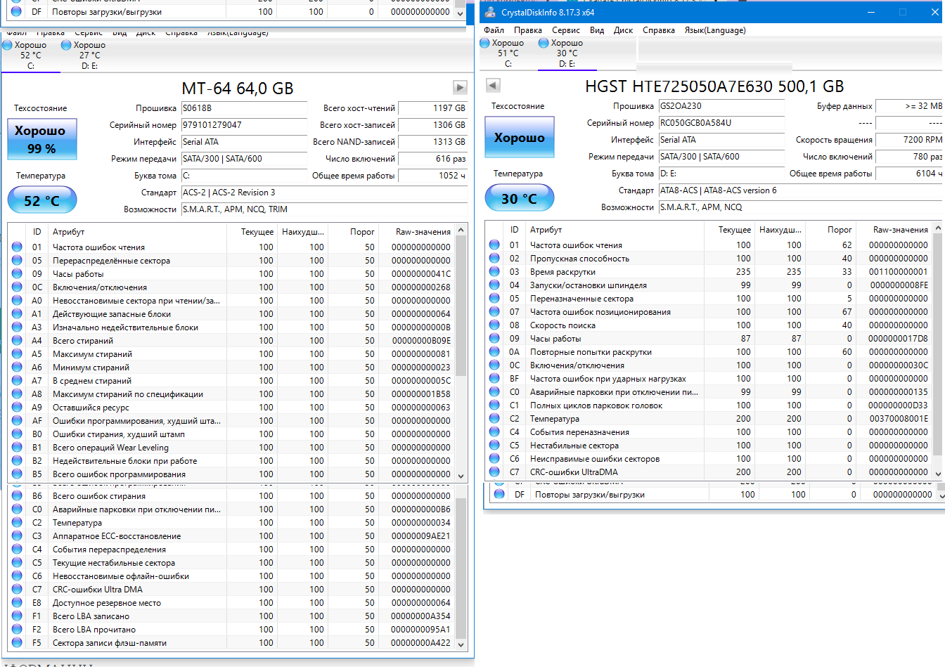The width and height of the screenshot is (945, 669).
Task: Click Порог column header in HGST list
Action: tap(830, 230)
